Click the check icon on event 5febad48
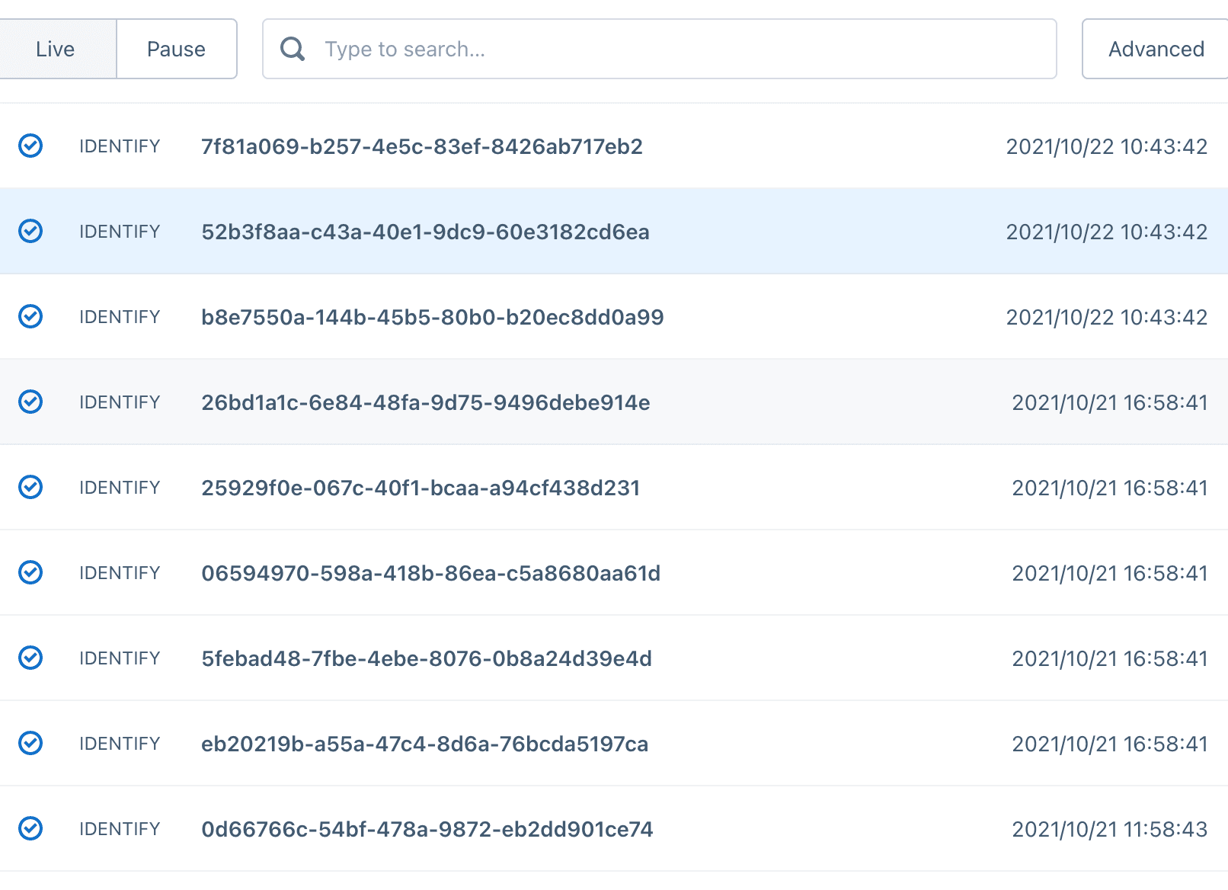1228x890 pixels. 30,658
